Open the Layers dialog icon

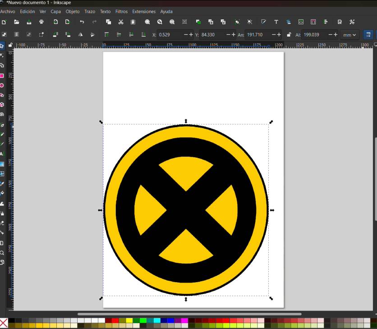(x=289, y=22)
